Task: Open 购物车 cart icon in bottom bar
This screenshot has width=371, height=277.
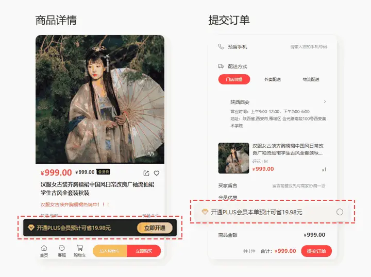Action: click(80, 251)
